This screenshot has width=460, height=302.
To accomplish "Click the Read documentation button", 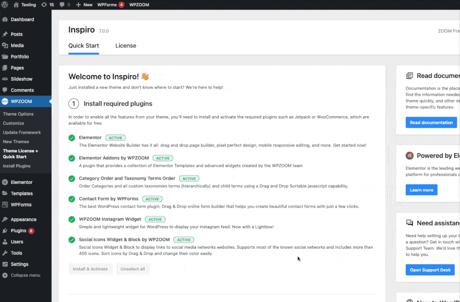I will click(x=431, y=122).
